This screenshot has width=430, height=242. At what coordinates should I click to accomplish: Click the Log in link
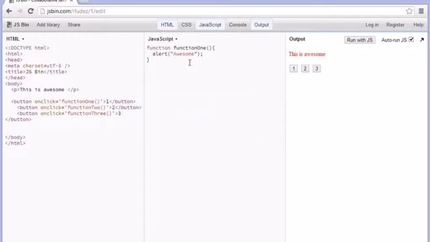(372, 25)
